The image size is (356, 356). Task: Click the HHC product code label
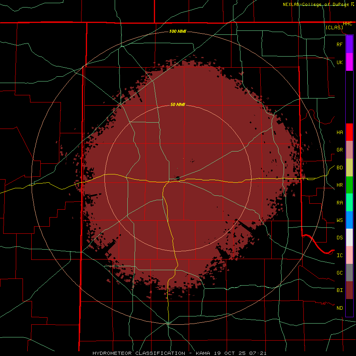click(x=347, y=24)
